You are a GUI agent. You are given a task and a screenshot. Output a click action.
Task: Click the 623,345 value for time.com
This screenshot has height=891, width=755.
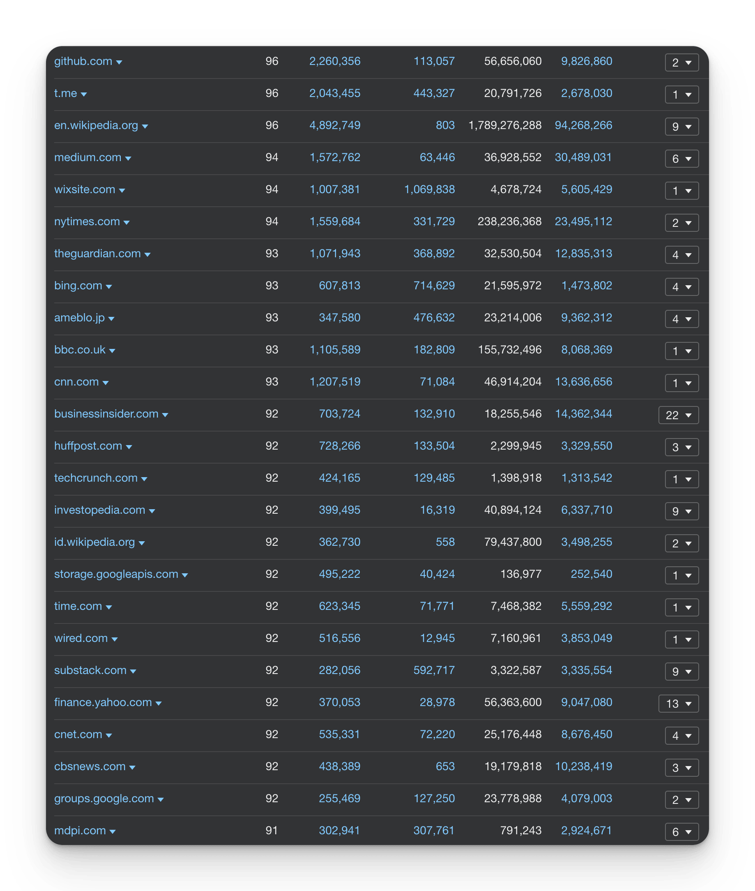pyautogui.click(x=339, y=606)
